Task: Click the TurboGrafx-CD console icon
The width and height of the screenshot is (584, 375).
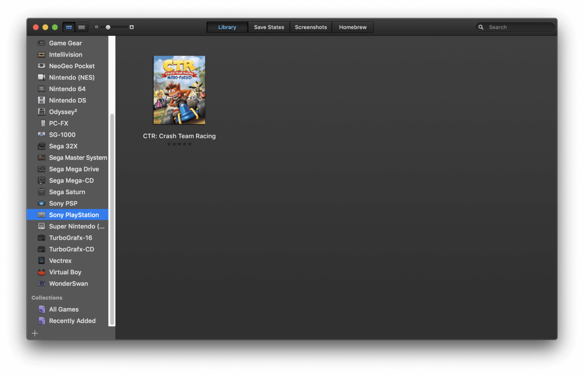Action: coord(41,249)
